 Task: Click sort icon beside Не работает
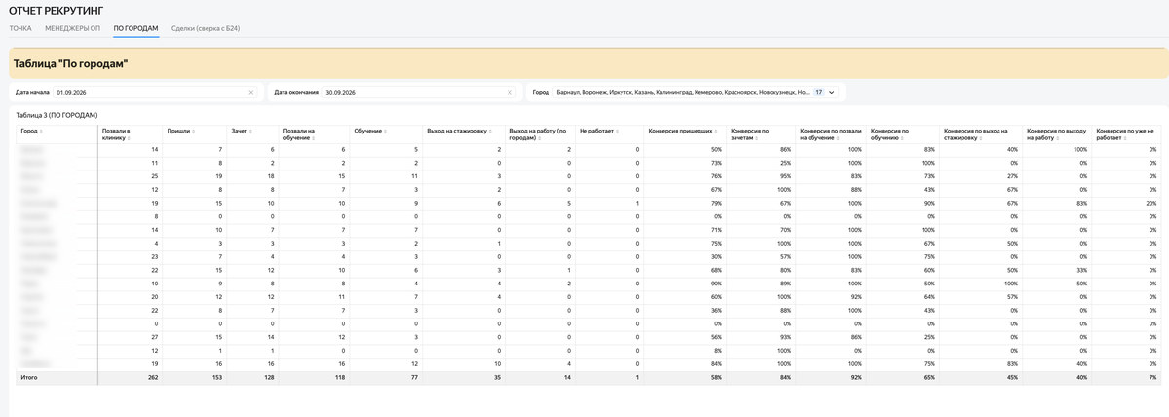[x=618, y=131]
